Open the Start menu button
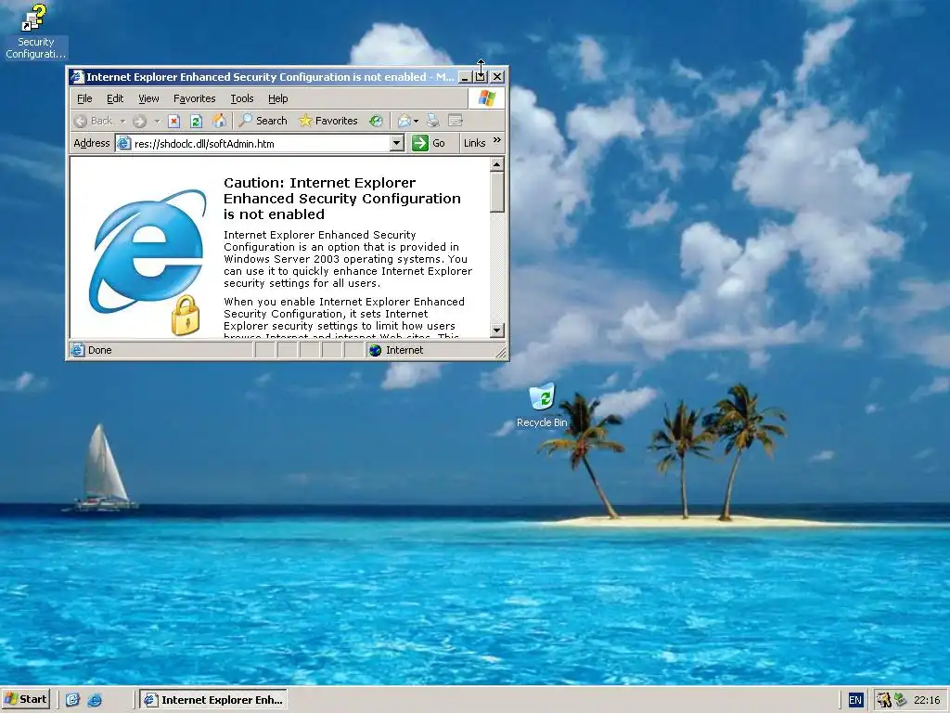This screenshot has width=950, height=713. pyautogui.click(x=26, y=699)
